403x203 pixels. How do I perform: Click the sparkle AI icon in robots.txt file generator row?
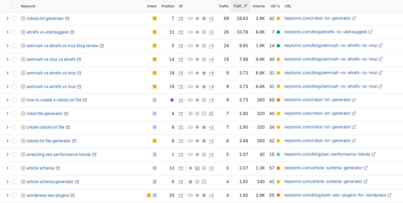point(197,141)
